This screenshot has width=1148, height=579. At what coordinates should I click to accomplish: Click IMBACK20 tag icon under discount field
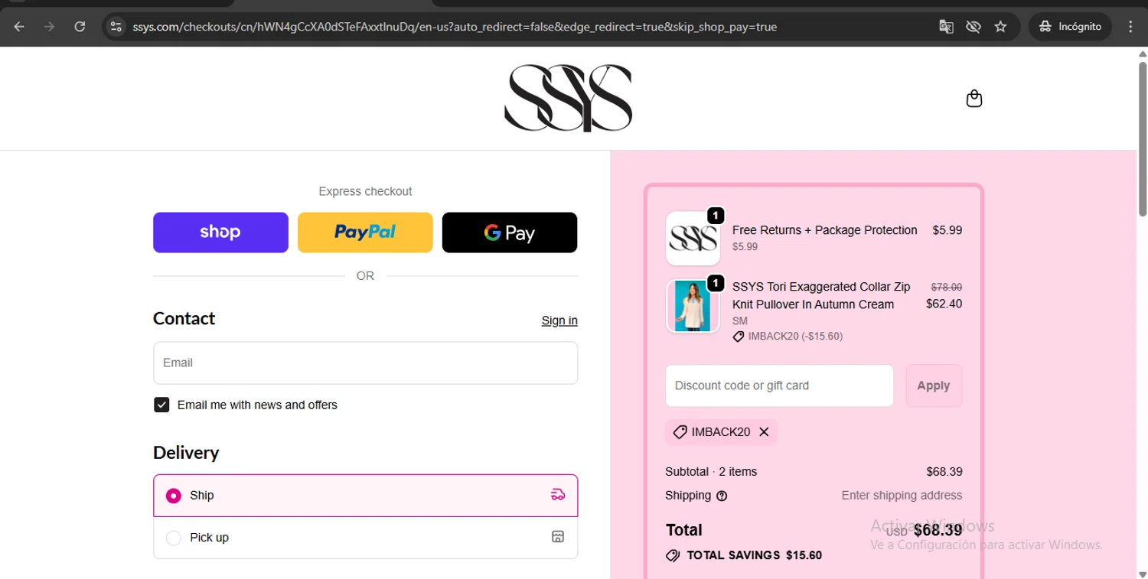tap(680, 432)
